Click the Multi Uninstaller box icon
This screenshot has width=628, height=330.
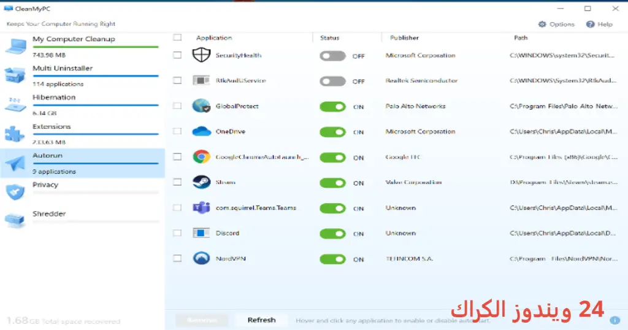(x=15, y=75)
